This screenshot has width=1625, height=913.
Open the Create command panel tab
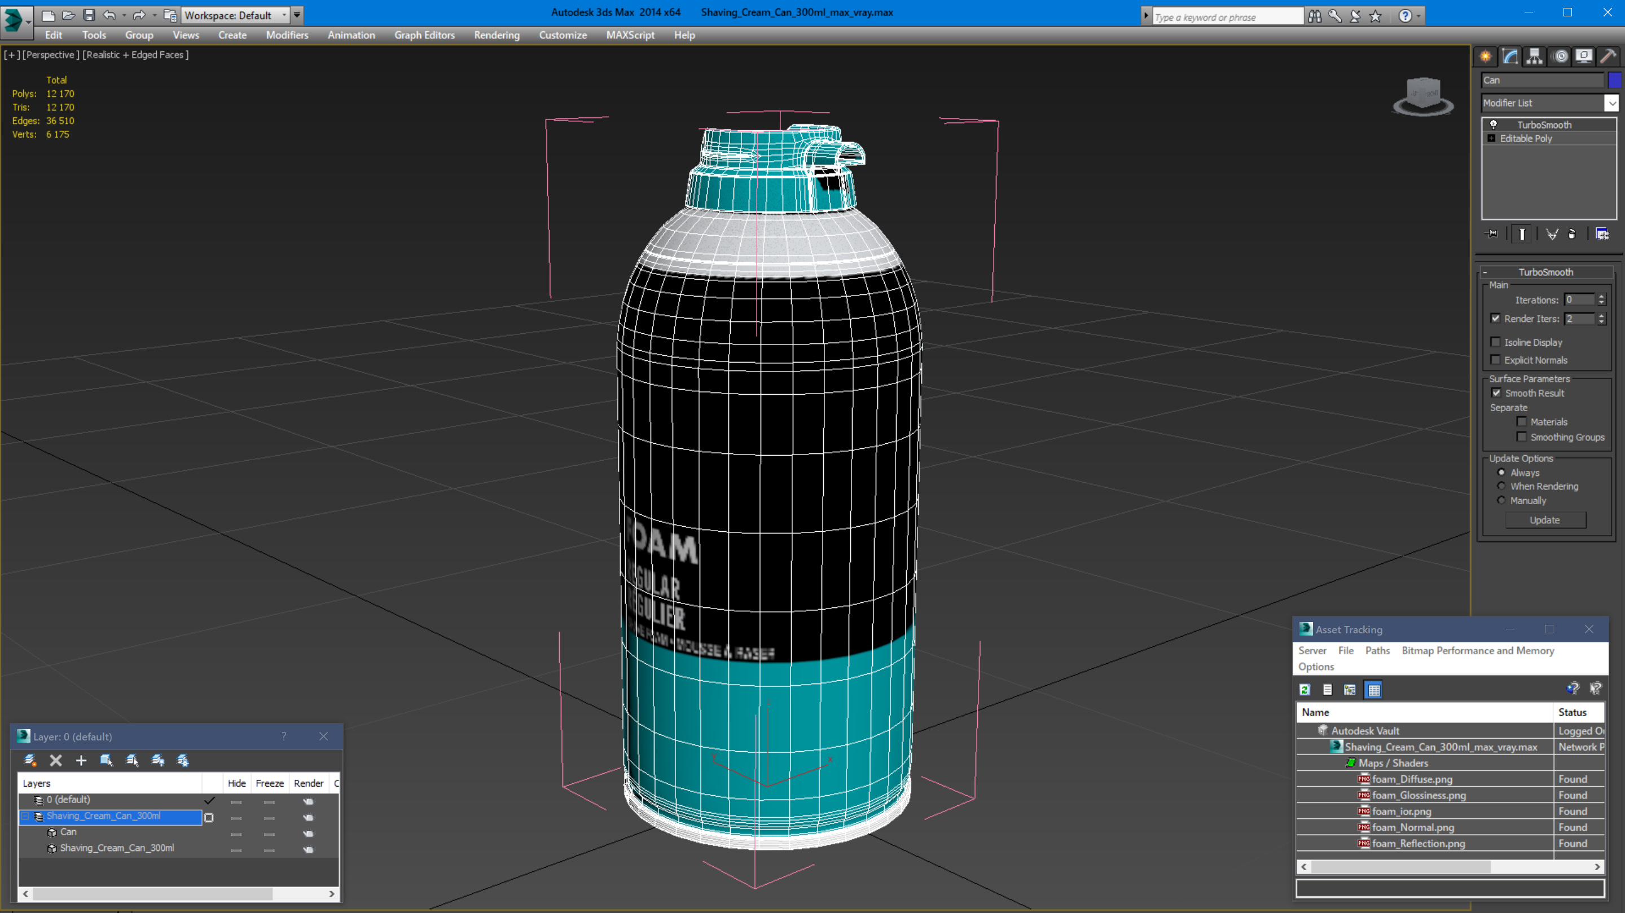(x=1486, y=57)
